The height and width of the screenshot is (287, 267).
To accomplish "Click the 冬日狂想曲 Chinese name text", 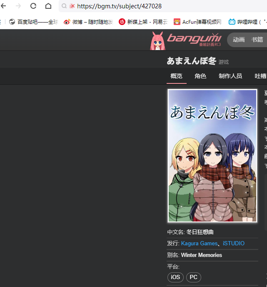I will tap(200, 232).
